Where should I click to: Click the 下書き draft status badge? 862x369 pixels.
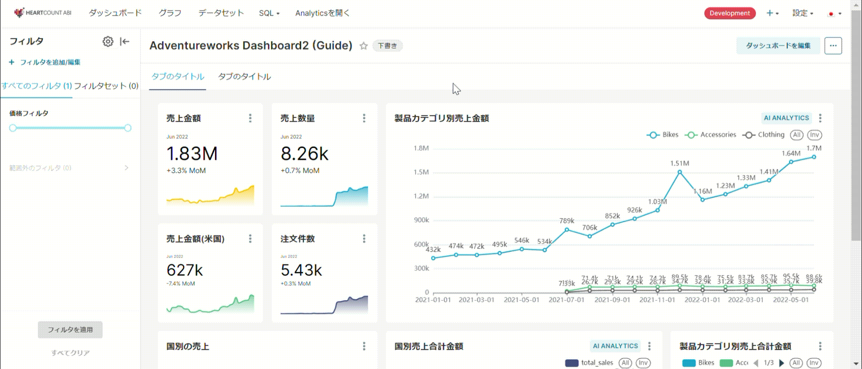tap(387, 46)
